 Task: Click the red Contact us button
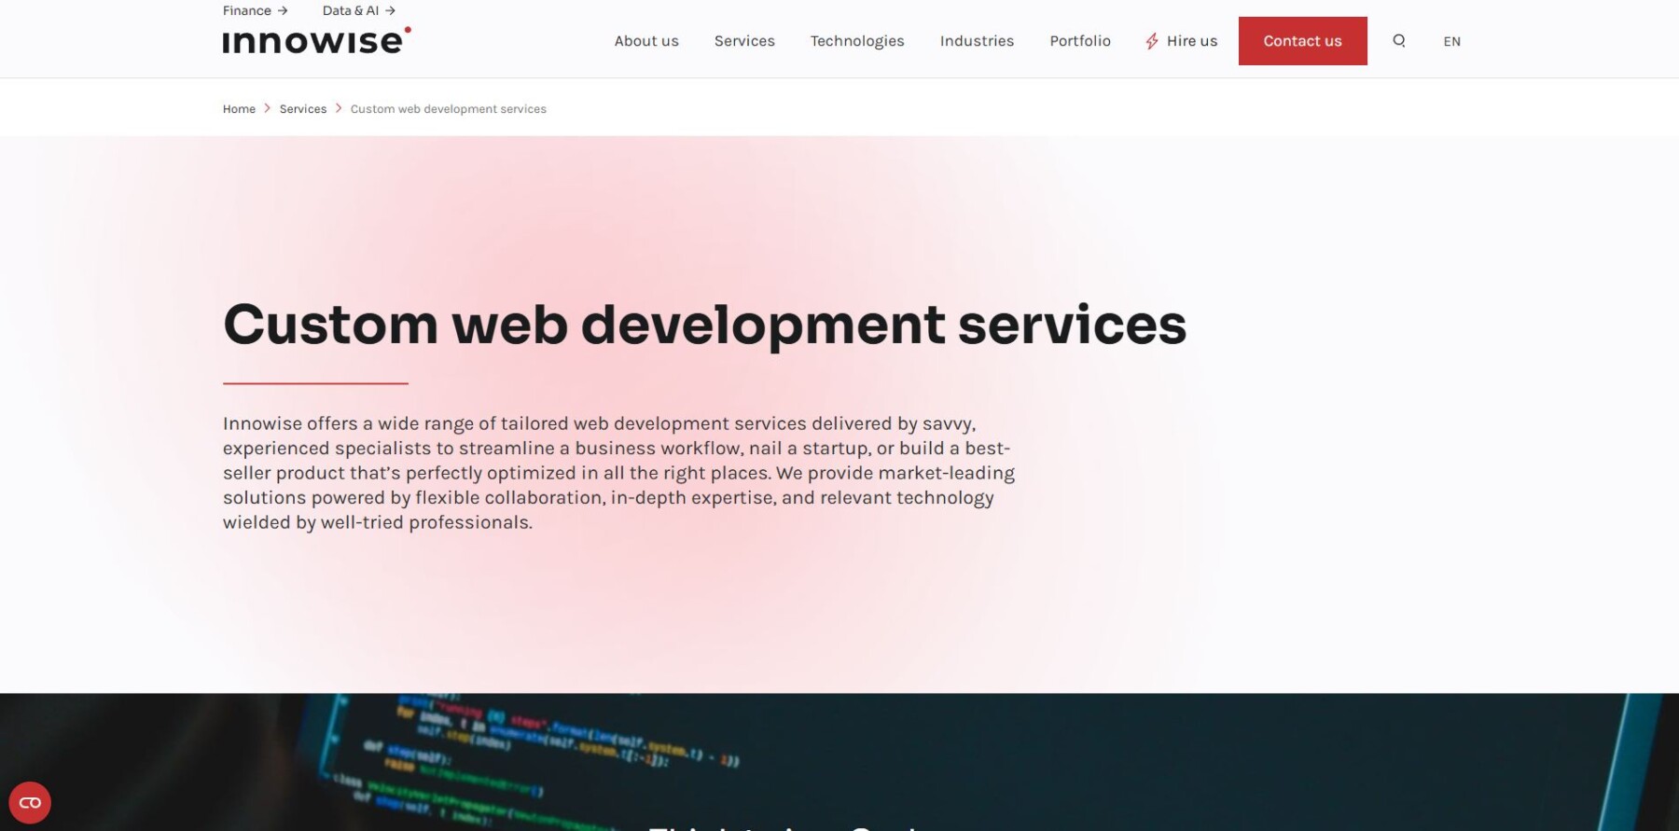pyautogui.click(x=1302, y=41)
